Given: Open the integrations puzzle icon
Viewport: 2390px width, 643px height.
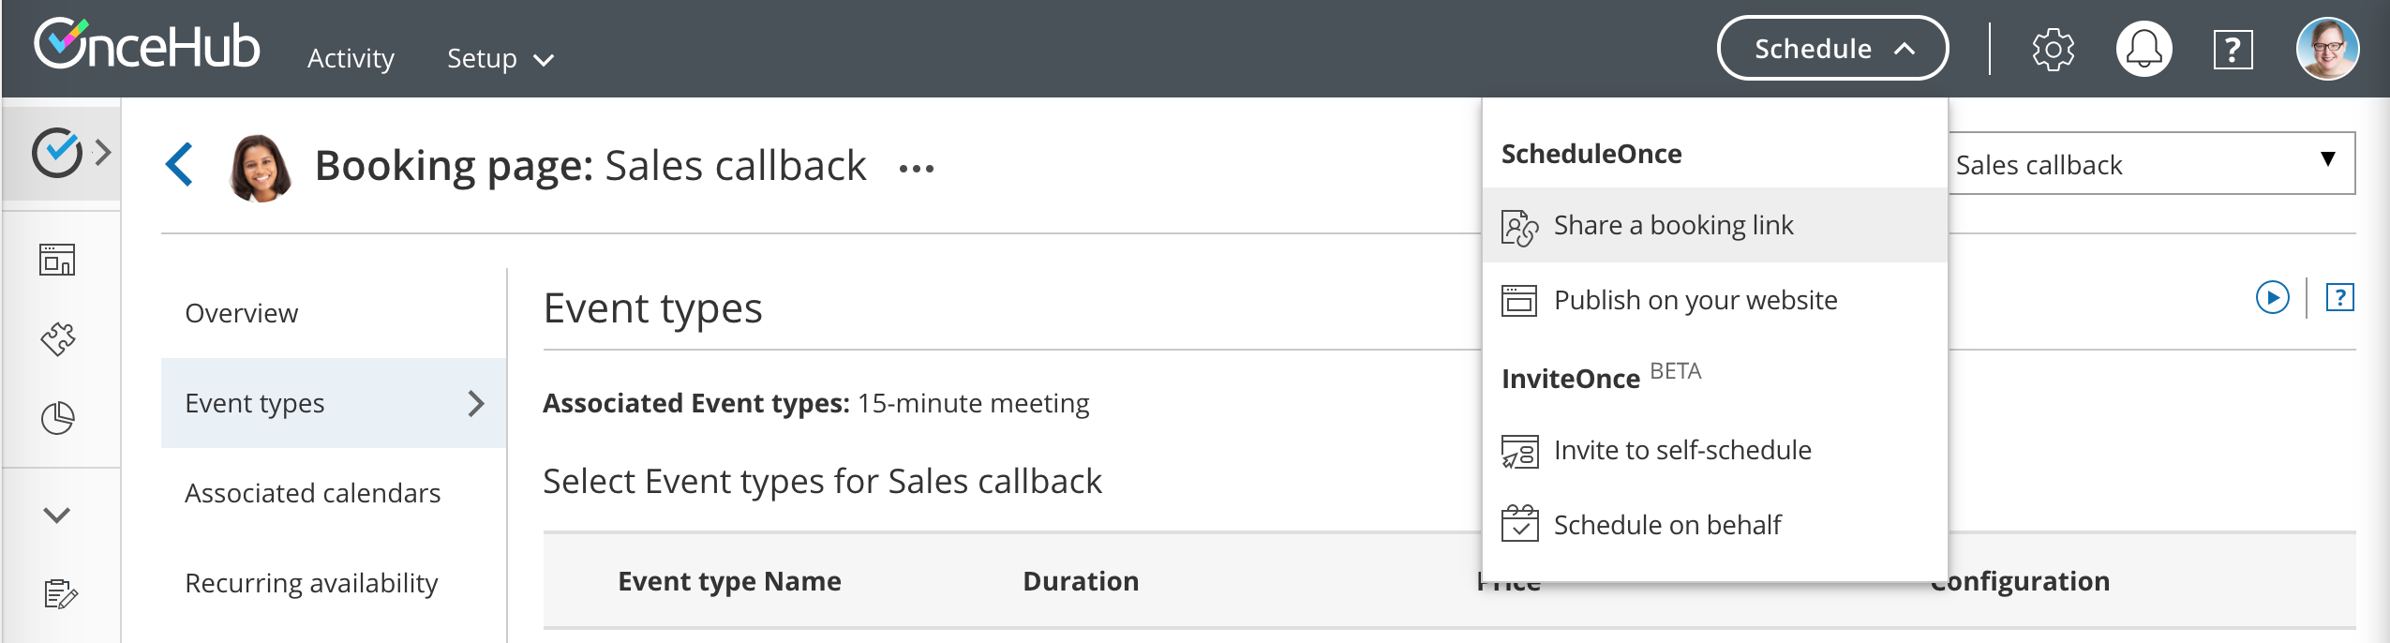Looking at the screenshot, I should pyautogui.click(x=57, y=338).
